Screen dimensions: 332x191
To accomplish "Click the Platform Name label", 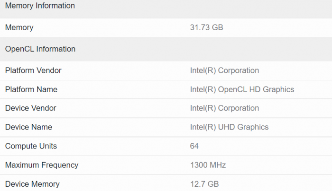I will coord(31,89).
